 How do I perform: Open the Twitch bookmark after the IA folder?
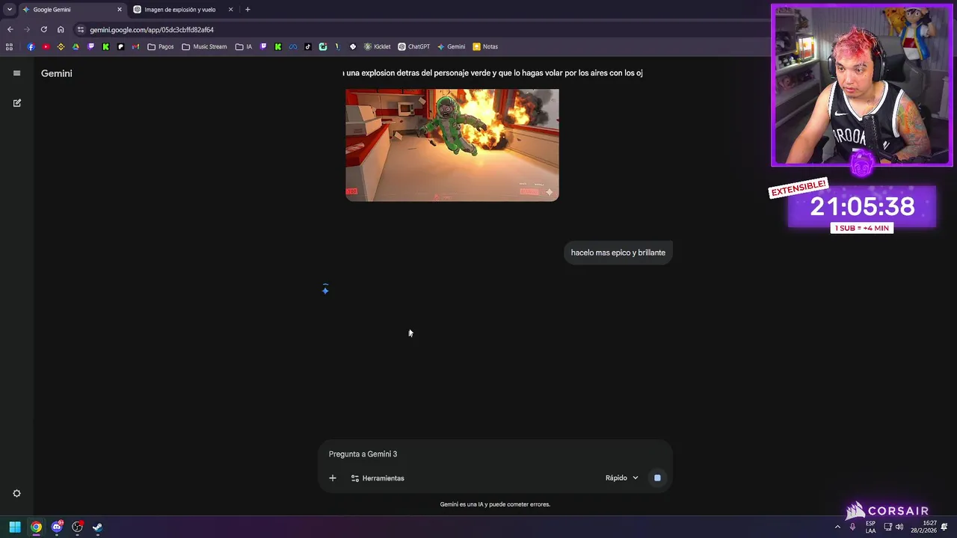point(263,46)
